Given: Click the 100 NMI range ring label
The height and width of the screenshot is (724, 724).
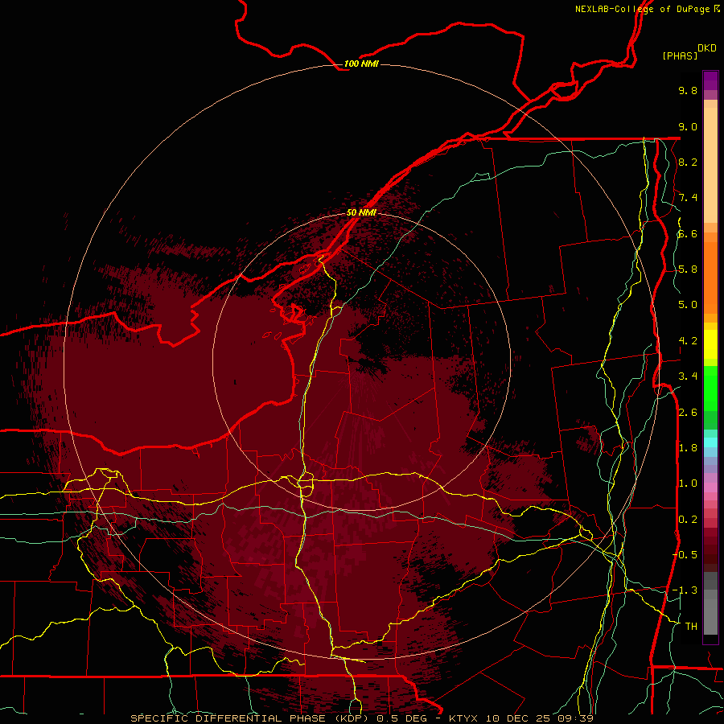Looking at the screenshot, I should [361, 64].
